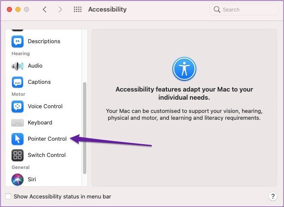Click the sidebar vertical scrollbar

pyautogui.click(x=85, y=128)
